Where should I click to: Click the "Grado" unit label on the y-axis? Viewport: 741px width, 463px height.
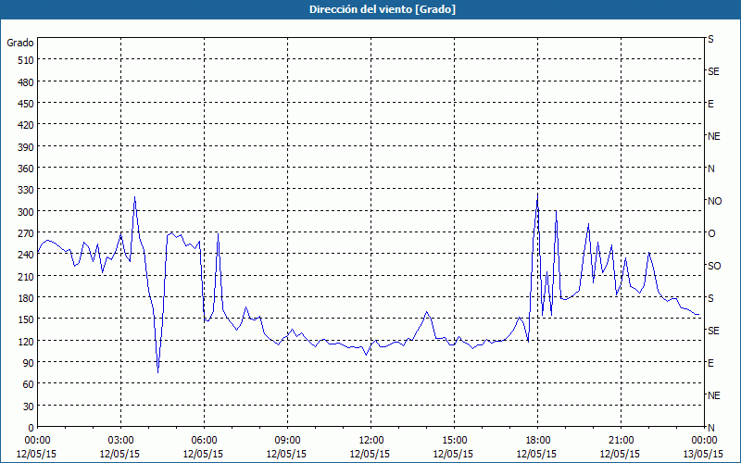tap(20, 43)
